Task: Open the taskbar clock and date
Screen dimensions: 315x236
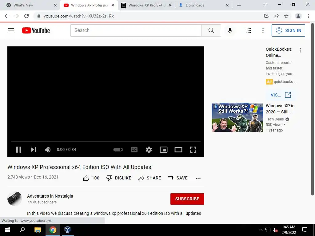Action: pyautogui.click(x=289, y=230)
